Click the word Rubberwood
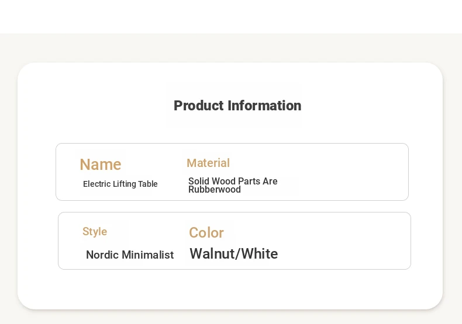The width and height of the screenshot is (462, 324). click(x=215, y=190)
